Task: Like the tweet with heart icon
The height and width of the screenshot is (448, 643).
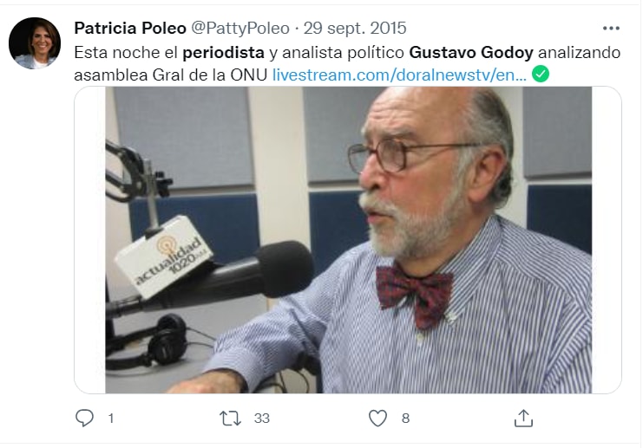Action: point(377,419)
